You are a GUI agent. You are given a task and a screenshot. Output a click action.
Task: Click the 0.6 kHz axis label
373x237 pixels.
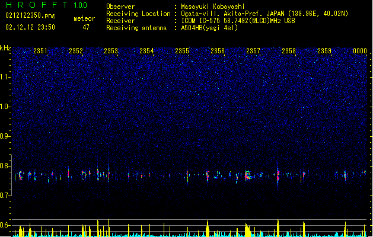[5, 225]
